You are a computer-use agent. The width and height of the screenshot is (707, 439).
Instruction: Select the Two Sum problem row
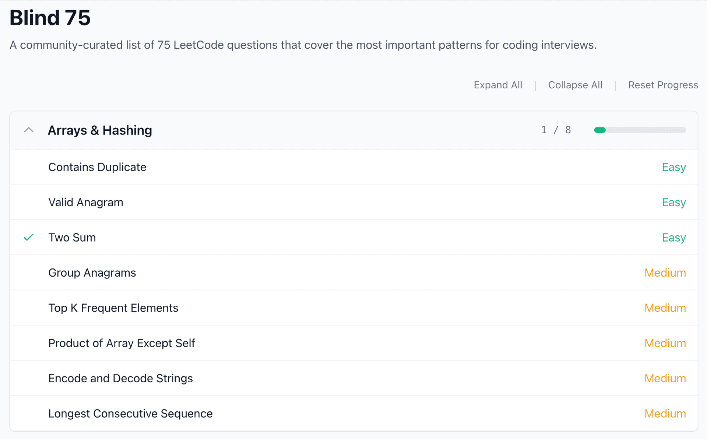coord(72,238)
